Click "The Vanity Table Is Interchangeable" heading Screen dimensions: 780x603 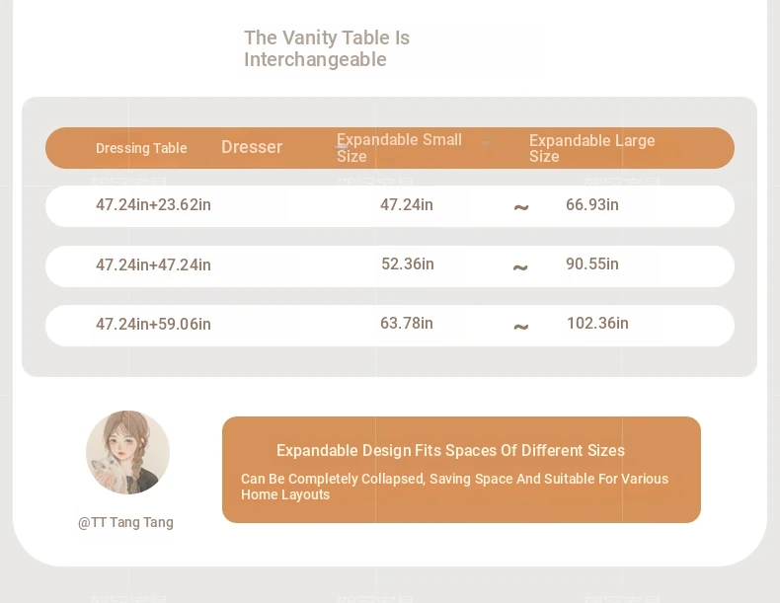(327, 48)
